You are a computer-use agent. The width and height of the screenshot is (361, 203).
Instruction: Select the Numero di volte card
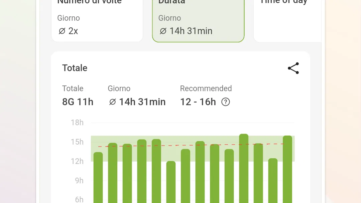[97, 21]
